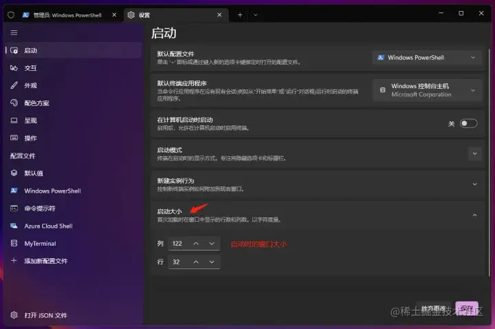Decrease the 列 value with down arrow
495x329 pixels.
point(212,244)
